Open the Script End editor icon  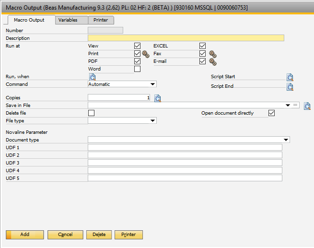pyautogui.click(x=290, y=87)
